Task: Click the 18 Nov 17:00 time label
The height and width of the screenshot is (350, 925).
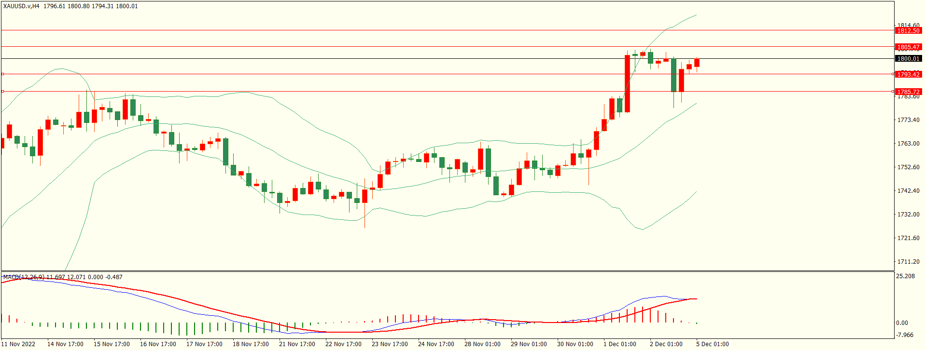Action: 251,344
